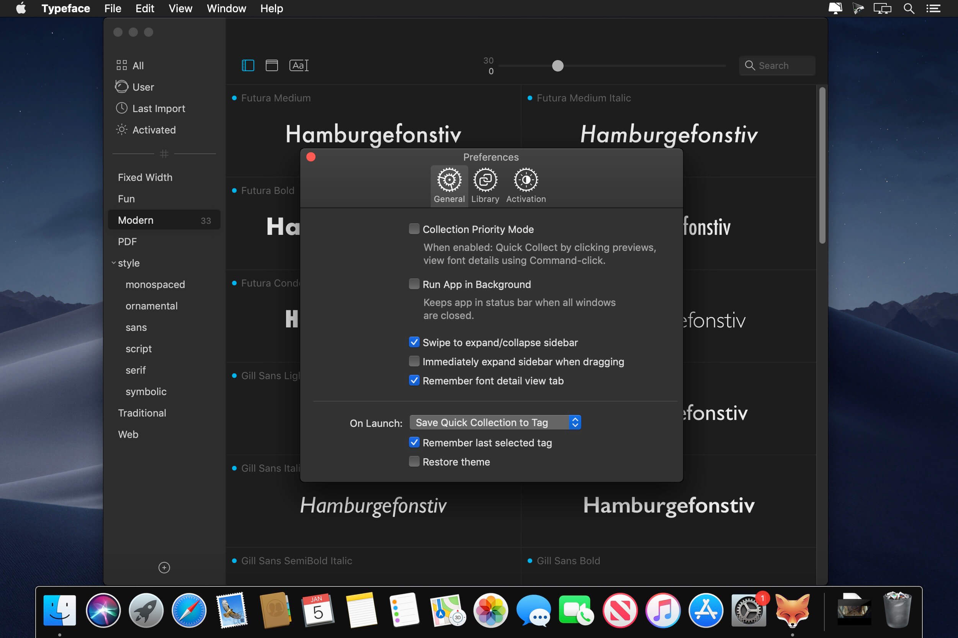Click the search magnifier icon in toolbar

tap(749, 65)
